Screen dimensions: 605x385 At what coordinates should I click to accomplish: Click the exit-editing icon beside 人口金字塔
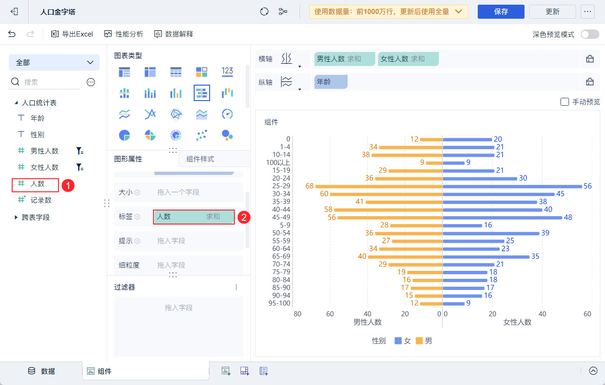coord(14,12)
